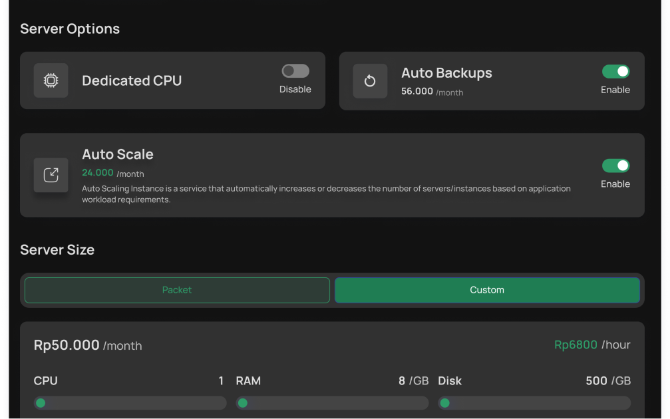Click the Dedicated CPU chip icon

tap(51, 80)
